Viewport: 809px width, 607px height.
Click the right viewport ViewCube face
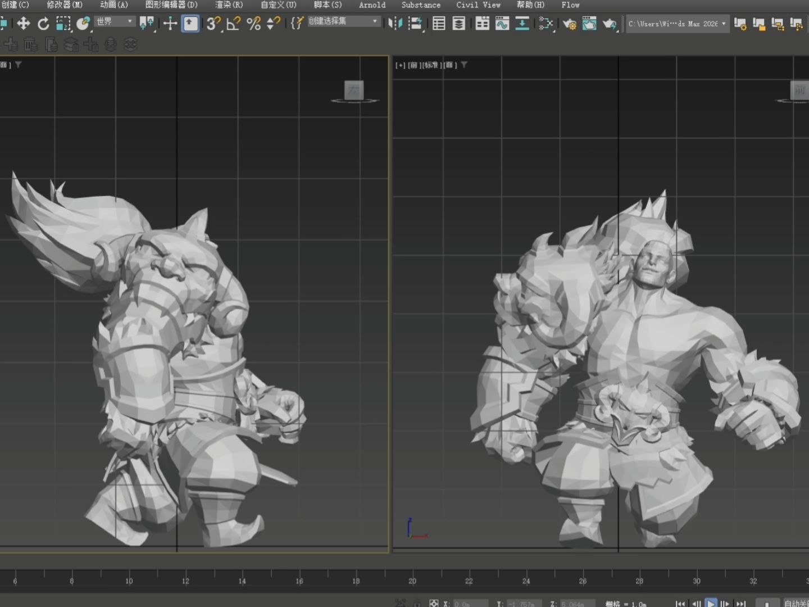[799, 90]
